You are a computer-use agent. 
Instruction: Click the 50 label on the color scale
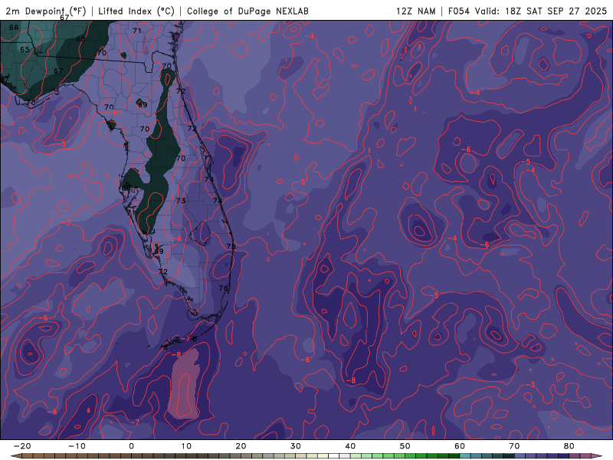(x=405, y=446)
